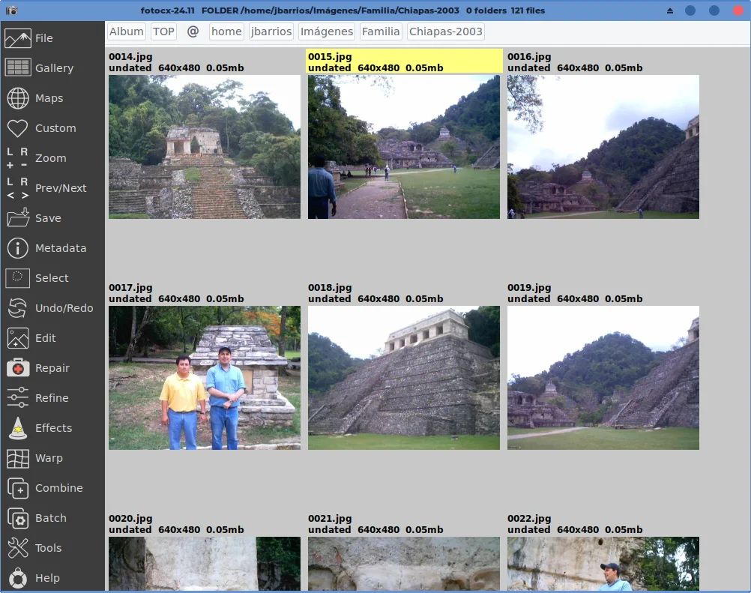Viewport: 751px width, 593px height.
Task: Click the highlighted 0015.jpg filename
Action: click(x=330, y=56)
